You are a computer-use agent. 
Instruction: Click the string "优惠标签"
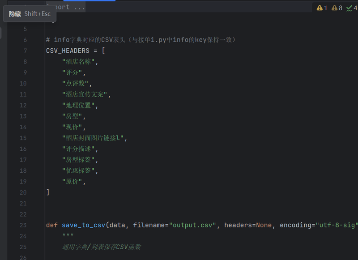pyautogui.click(x=78, y=171)
